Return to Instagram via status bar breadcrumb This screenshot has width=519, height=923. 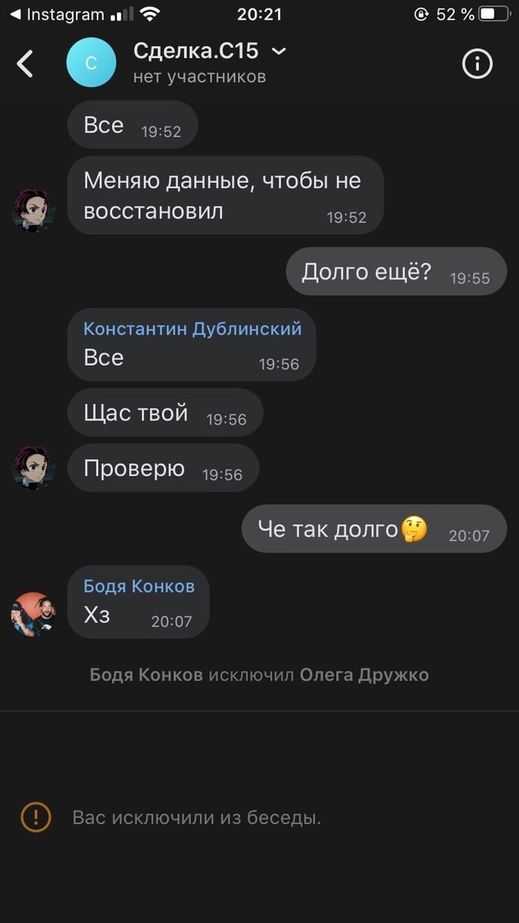58,15
